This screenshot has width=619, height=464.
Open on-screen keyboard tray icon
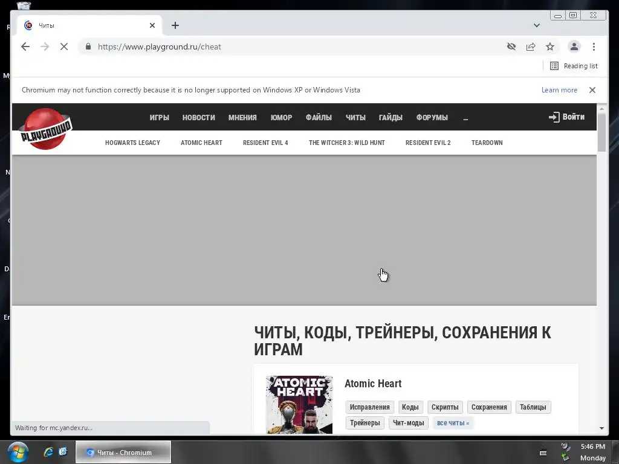click(x=543, y=453)
